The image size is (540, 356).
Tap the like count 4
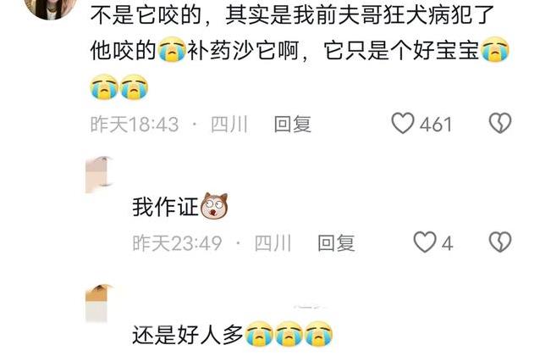click(447, 244)
